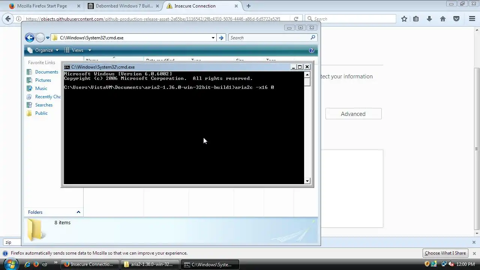Open Pictures in Favorite Links
This screenshot has height=270, width=480.
(43, 80)
